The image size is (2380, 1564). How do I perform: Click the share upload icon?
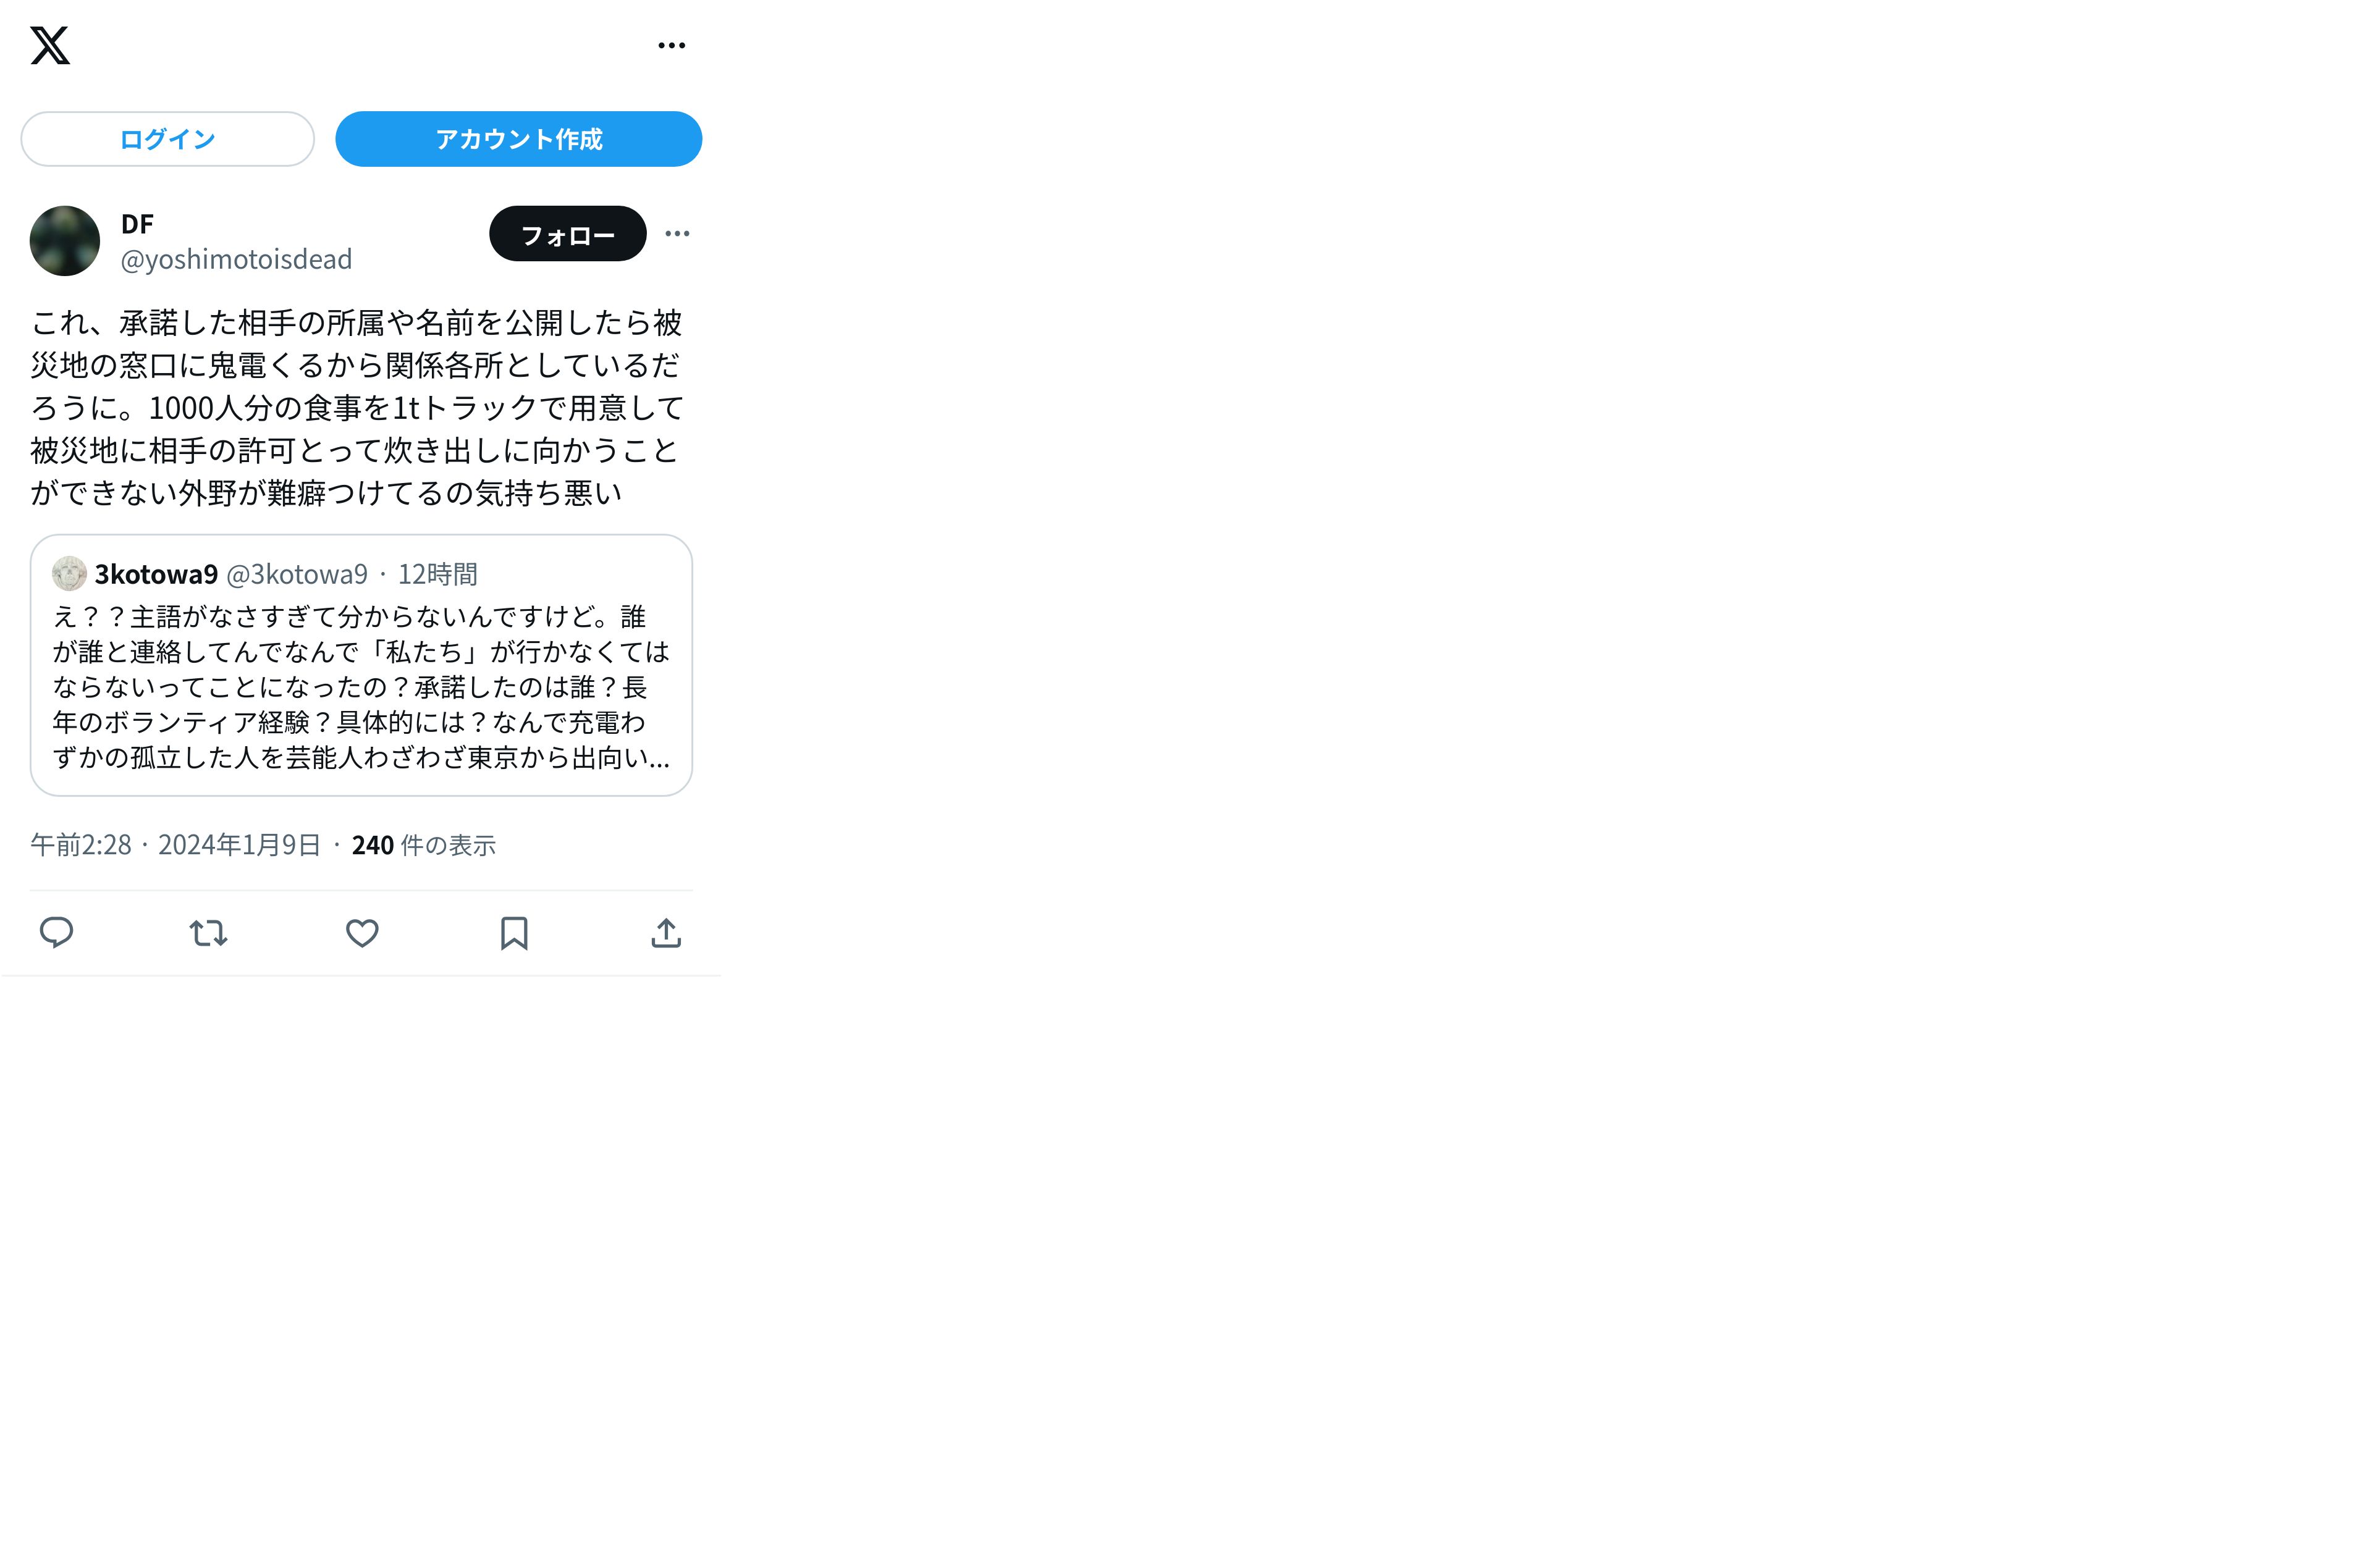pyautogui.click(x=666, y=932)
